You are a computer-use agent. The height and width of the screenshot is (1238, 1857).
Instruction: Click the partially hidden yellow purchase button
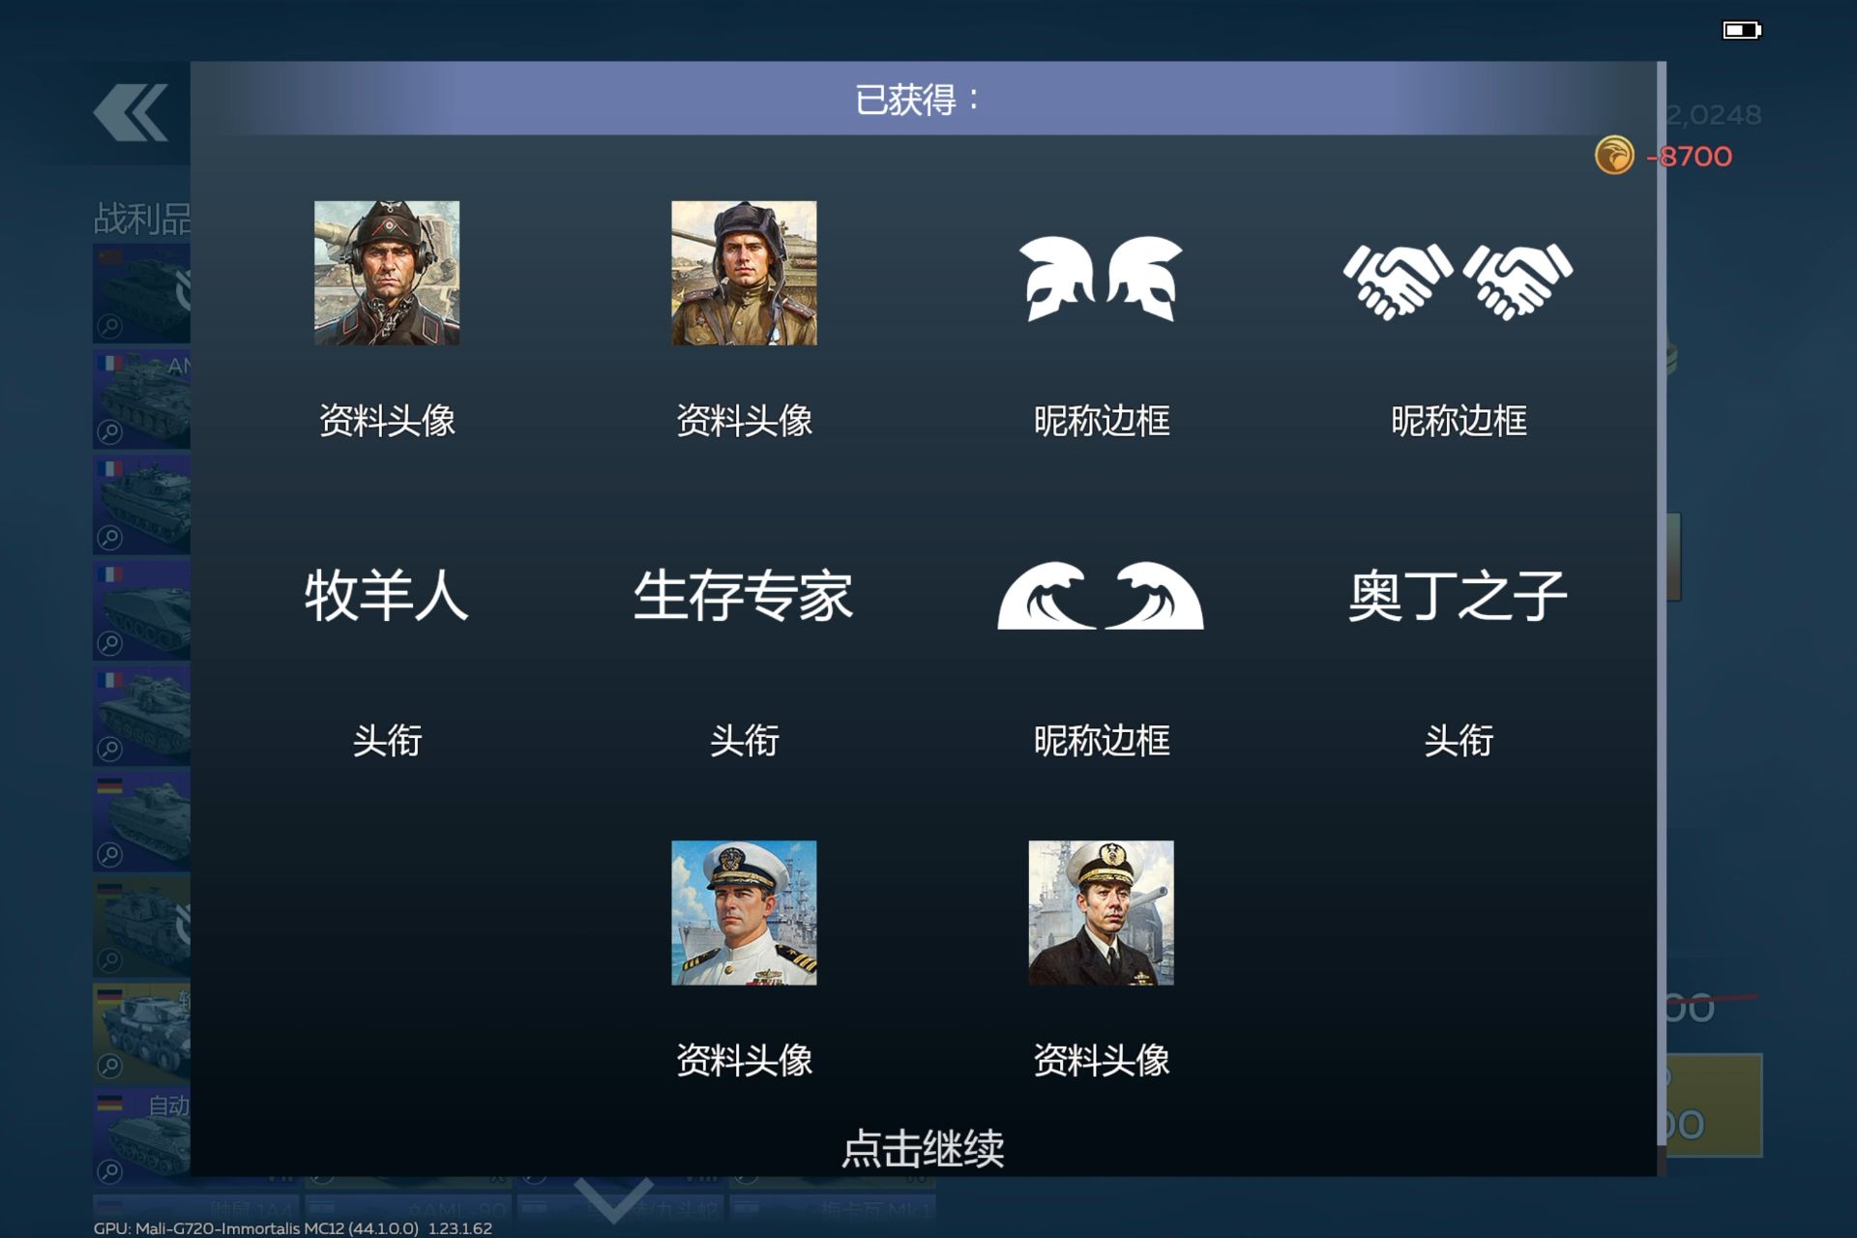(x=1710, y=1105)
